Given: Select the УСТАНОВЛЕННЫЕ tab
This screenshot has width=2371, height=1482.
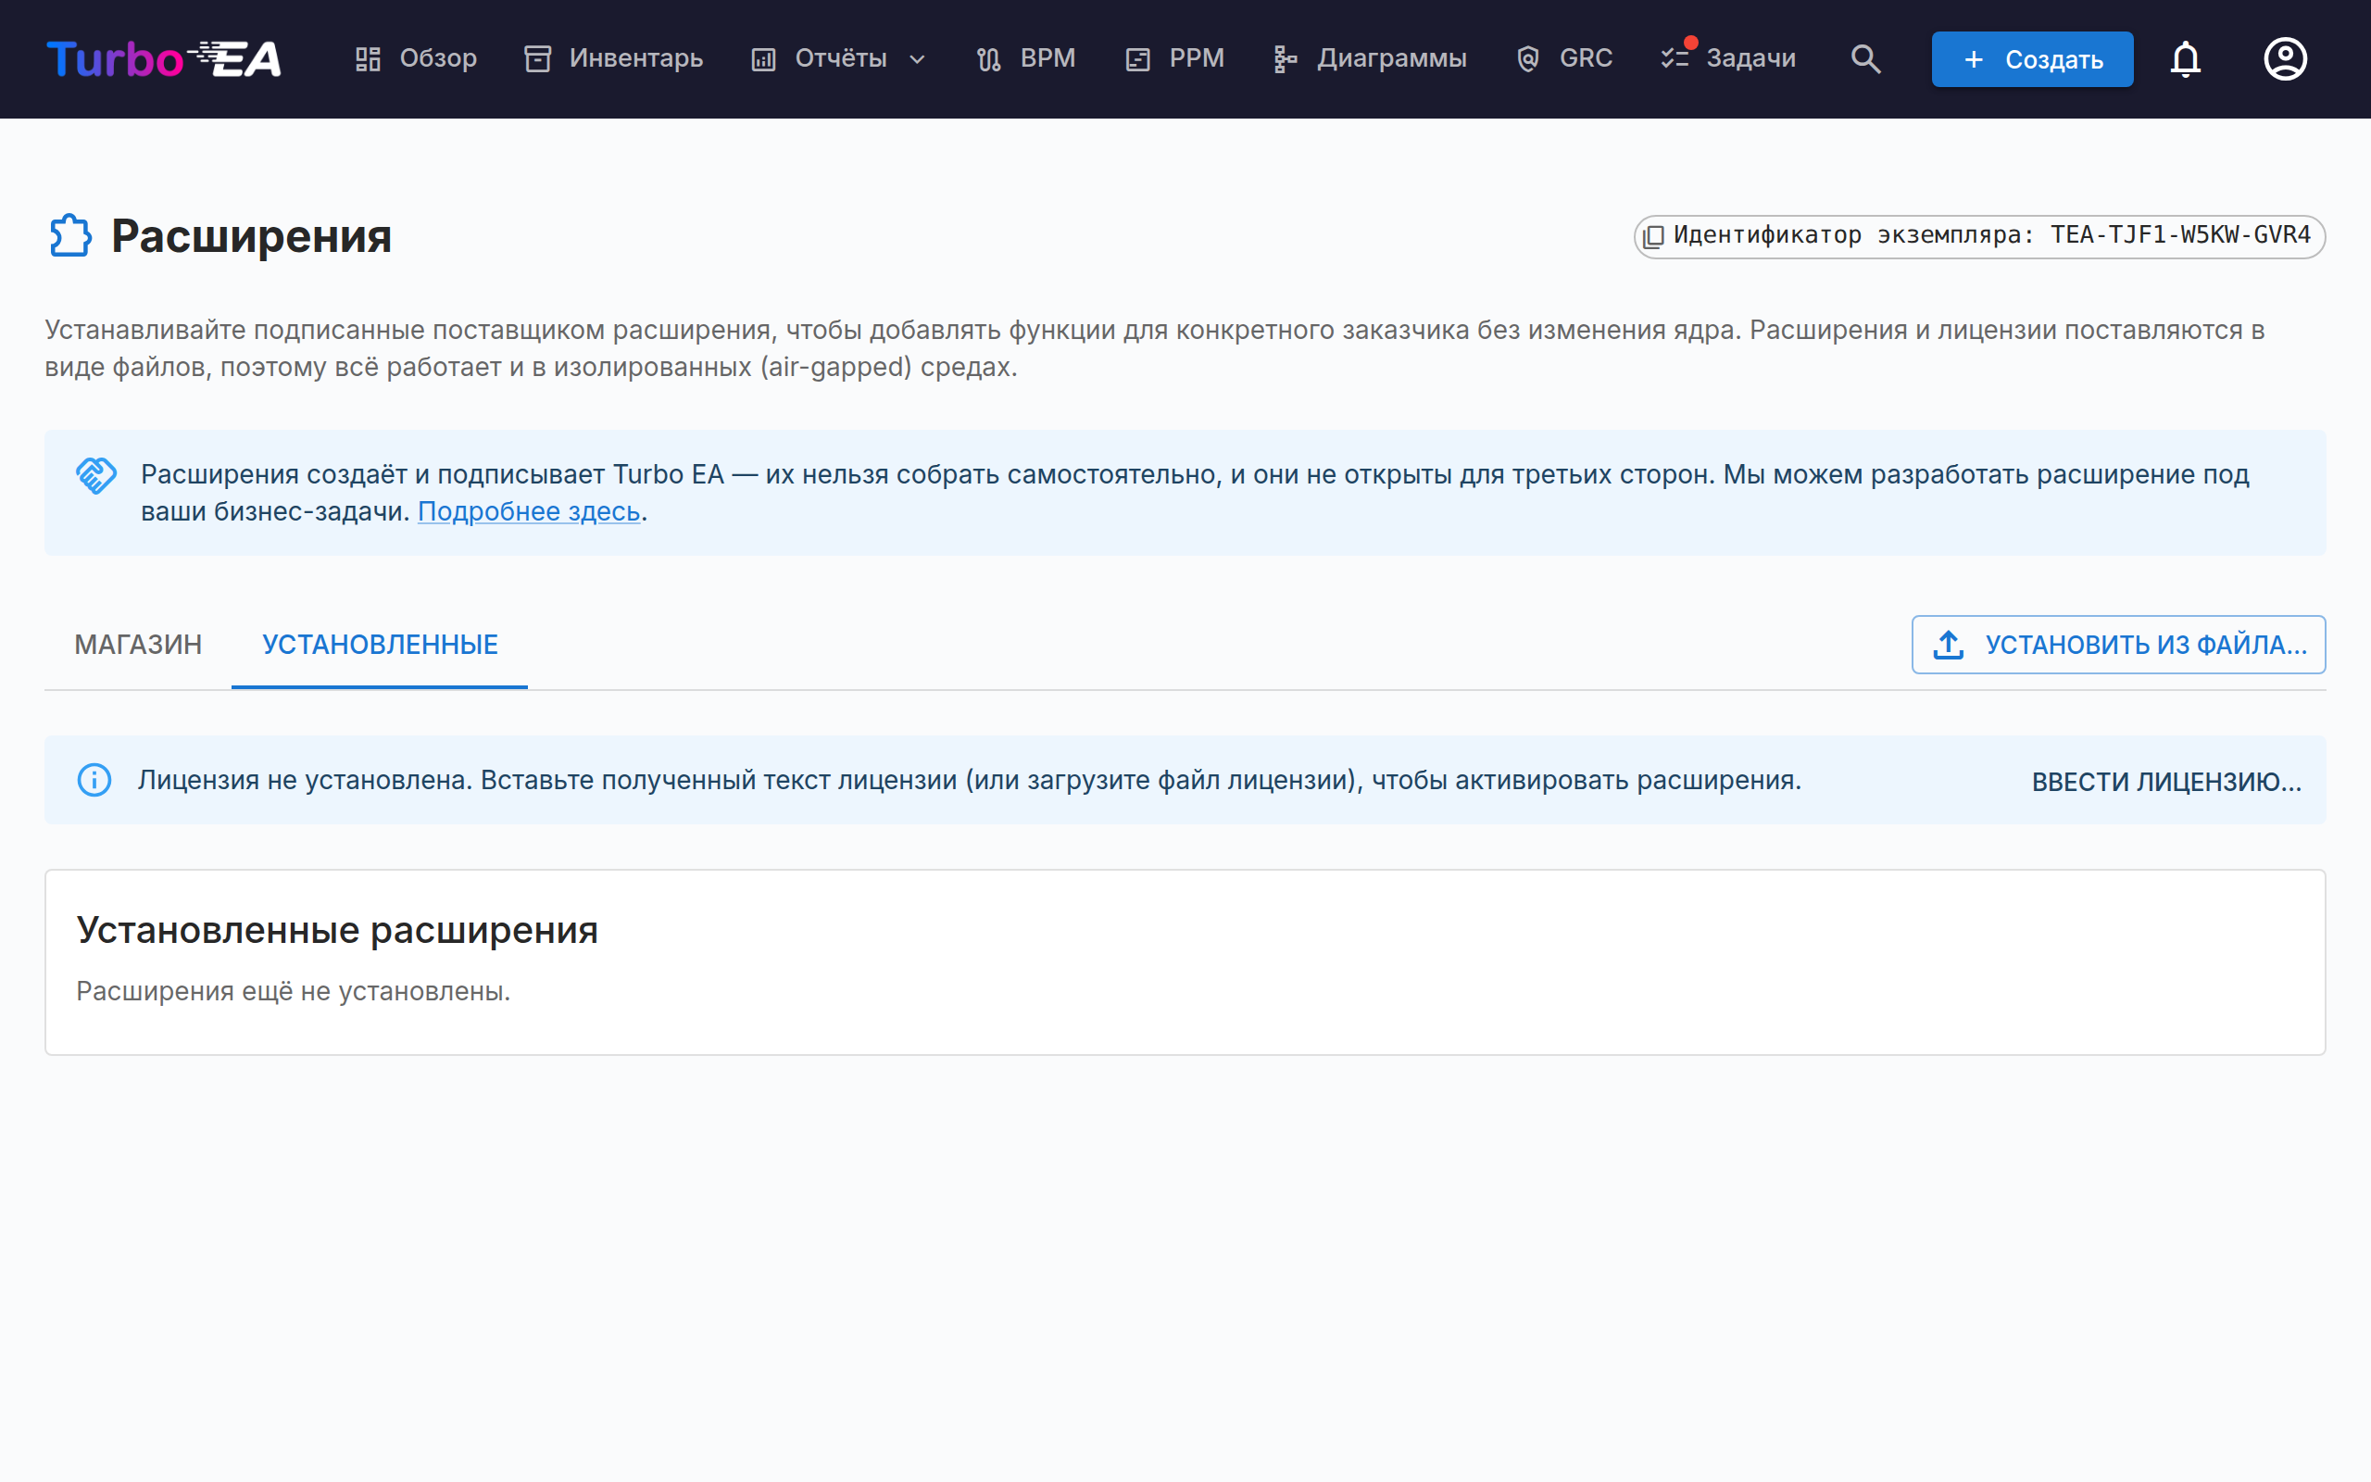Looking at the screenshot, I should tap(380, 644).
